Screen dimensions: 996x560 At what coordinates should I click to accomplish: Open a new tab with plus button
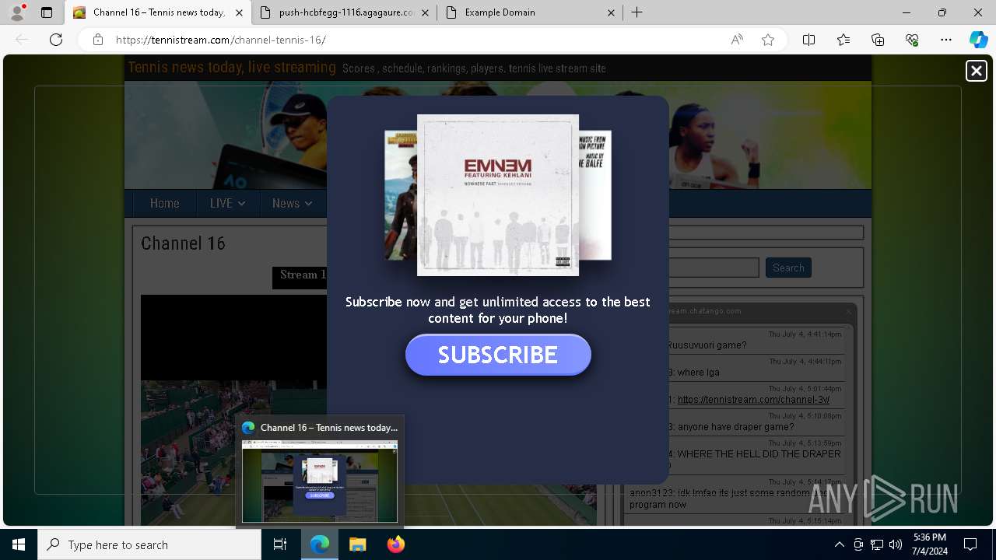(x=637, y=12)
